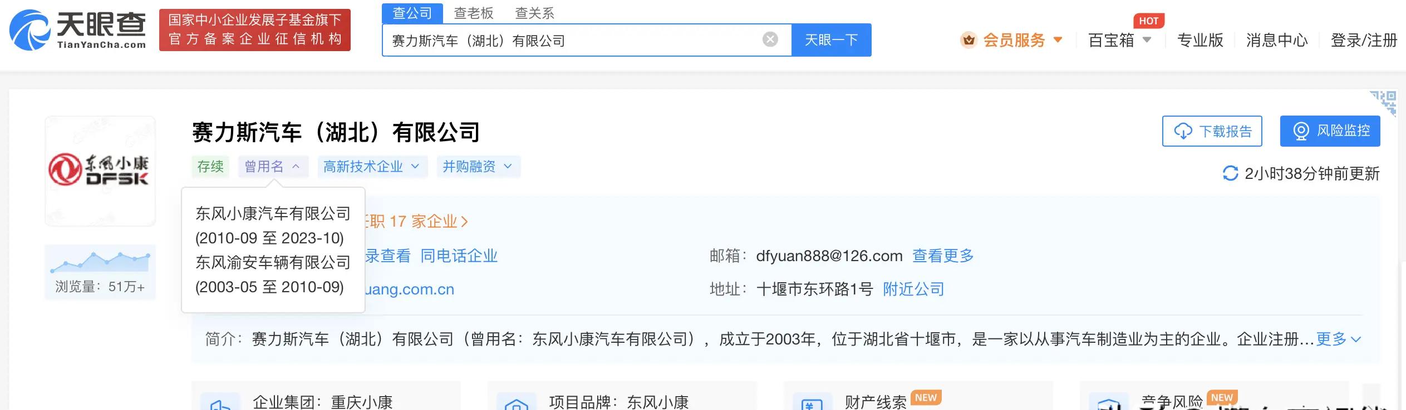1406x410 pixels.
Task: Expand the 并购融资 tag
Action: pyautogui.click(x=478, y=167)
